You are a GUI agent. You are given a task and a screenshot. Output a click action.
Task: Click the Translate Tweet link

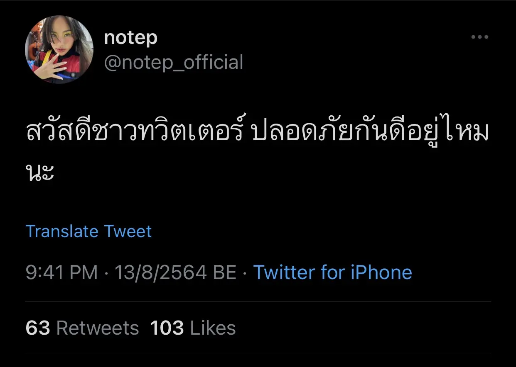88,231
